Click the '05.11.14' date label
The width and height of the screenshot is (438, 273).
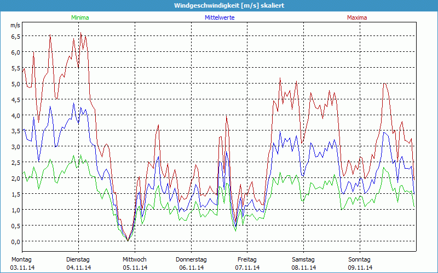click(135, 268)
